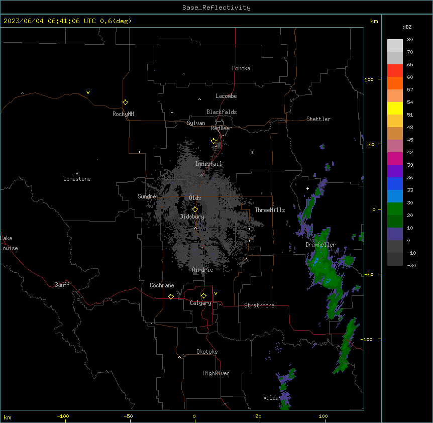Click the Airdrie city label
The image size is (433, 423).
coord(202,270)
